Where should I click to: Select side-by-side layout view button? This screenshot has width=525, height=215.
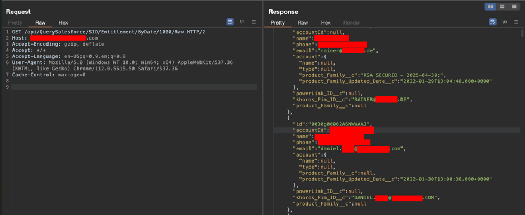tap(490, 6)
